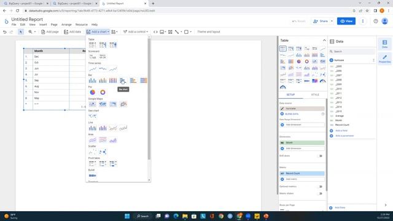Click the Search field in Data panel

click(x=352, y=52)
